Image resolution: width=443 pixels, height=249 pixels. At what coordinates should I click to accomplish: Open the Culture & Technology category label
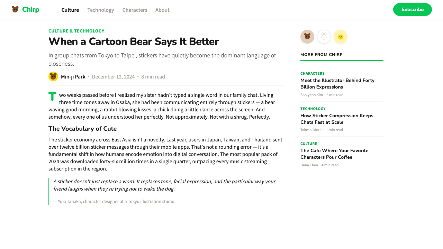pos(76,31)
